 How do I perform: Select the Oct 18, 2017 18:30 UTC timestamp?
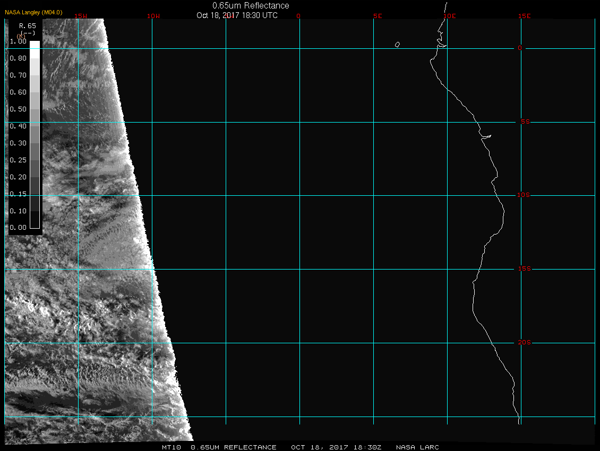click(237, 15)
